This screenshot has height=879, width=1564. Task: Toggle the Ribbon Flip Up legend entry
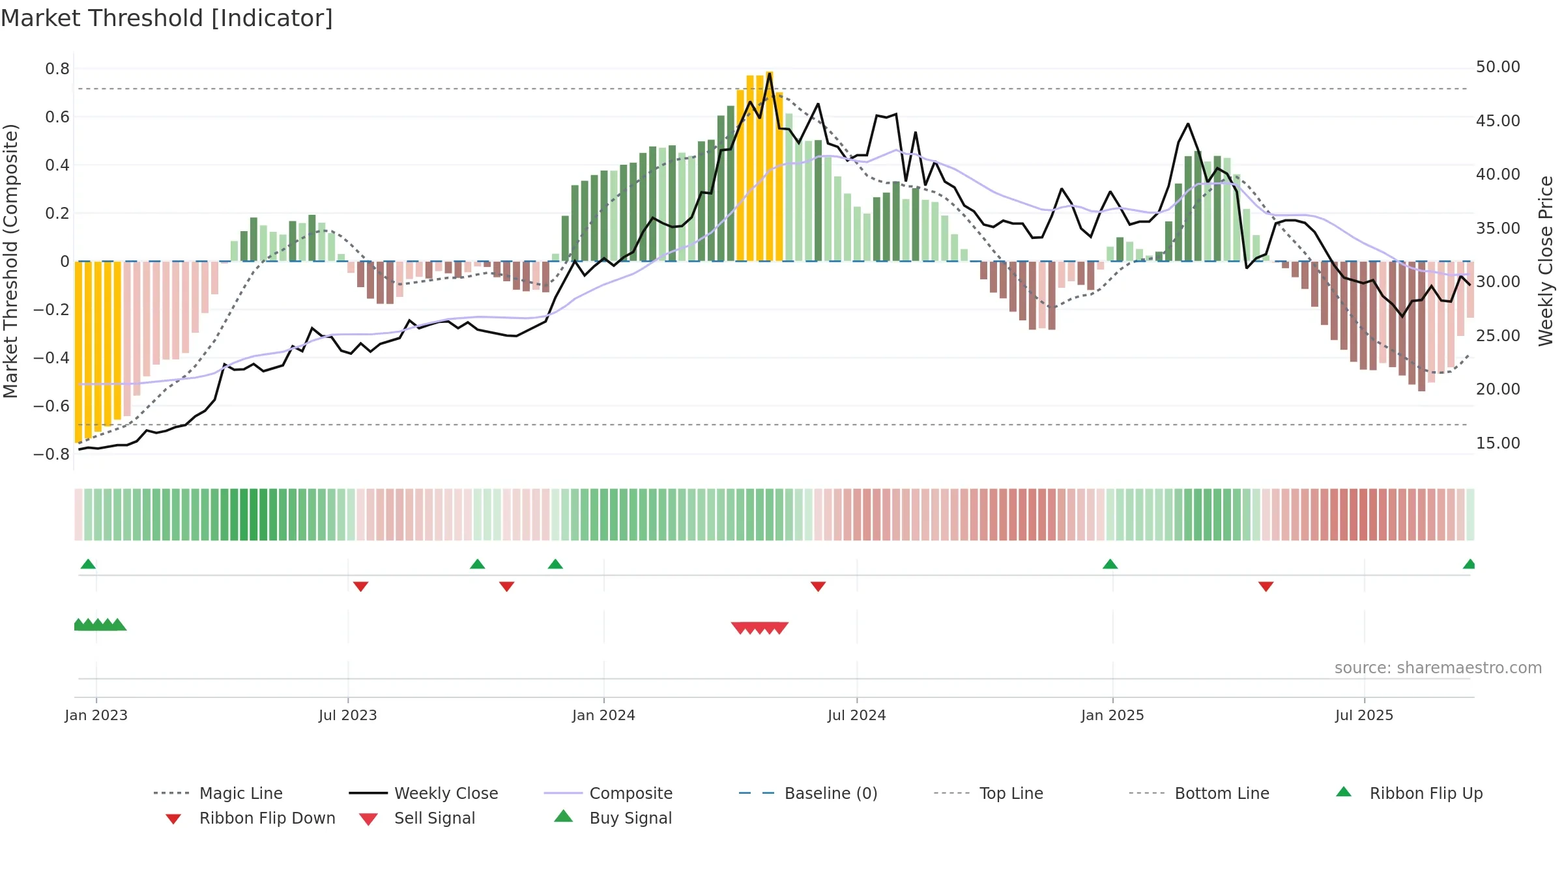pyautogui.click(x=1409, y=793)
